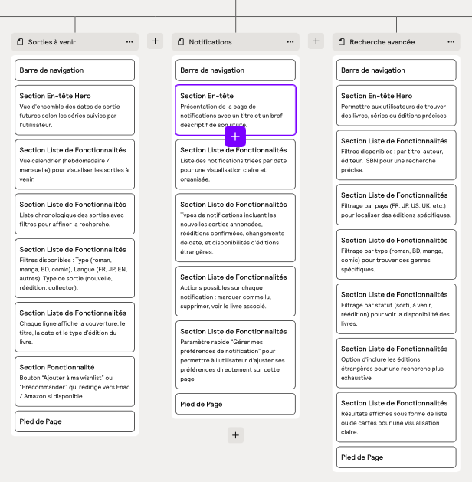Add section with plus below Notifications column
This screenshot has height=482, width=472.
click(235, 434)
